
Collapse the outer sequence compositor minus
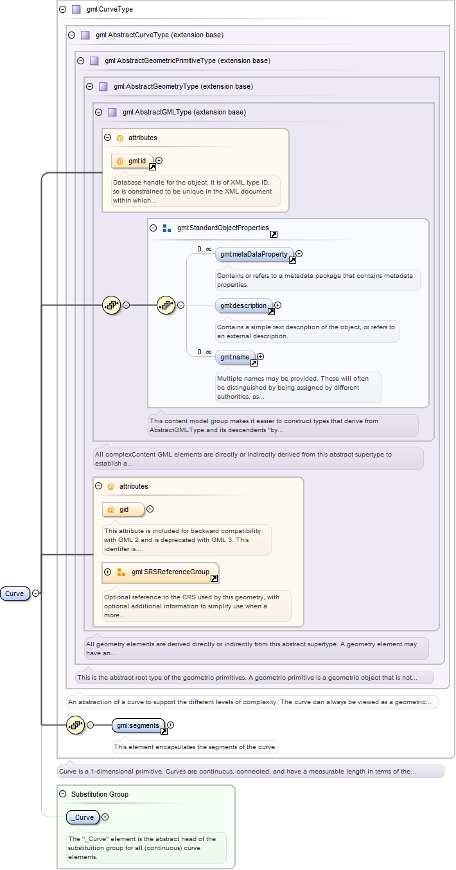[126, 305]
